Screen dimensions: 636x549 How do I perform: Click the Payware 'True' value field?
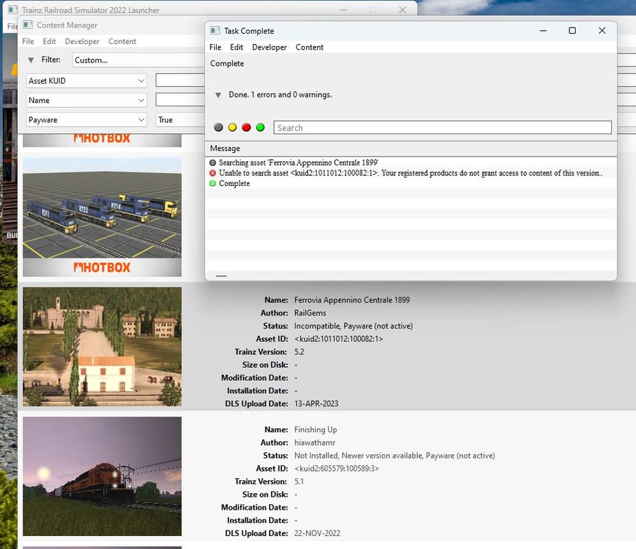pyautogui.click(x=180, y=119)
